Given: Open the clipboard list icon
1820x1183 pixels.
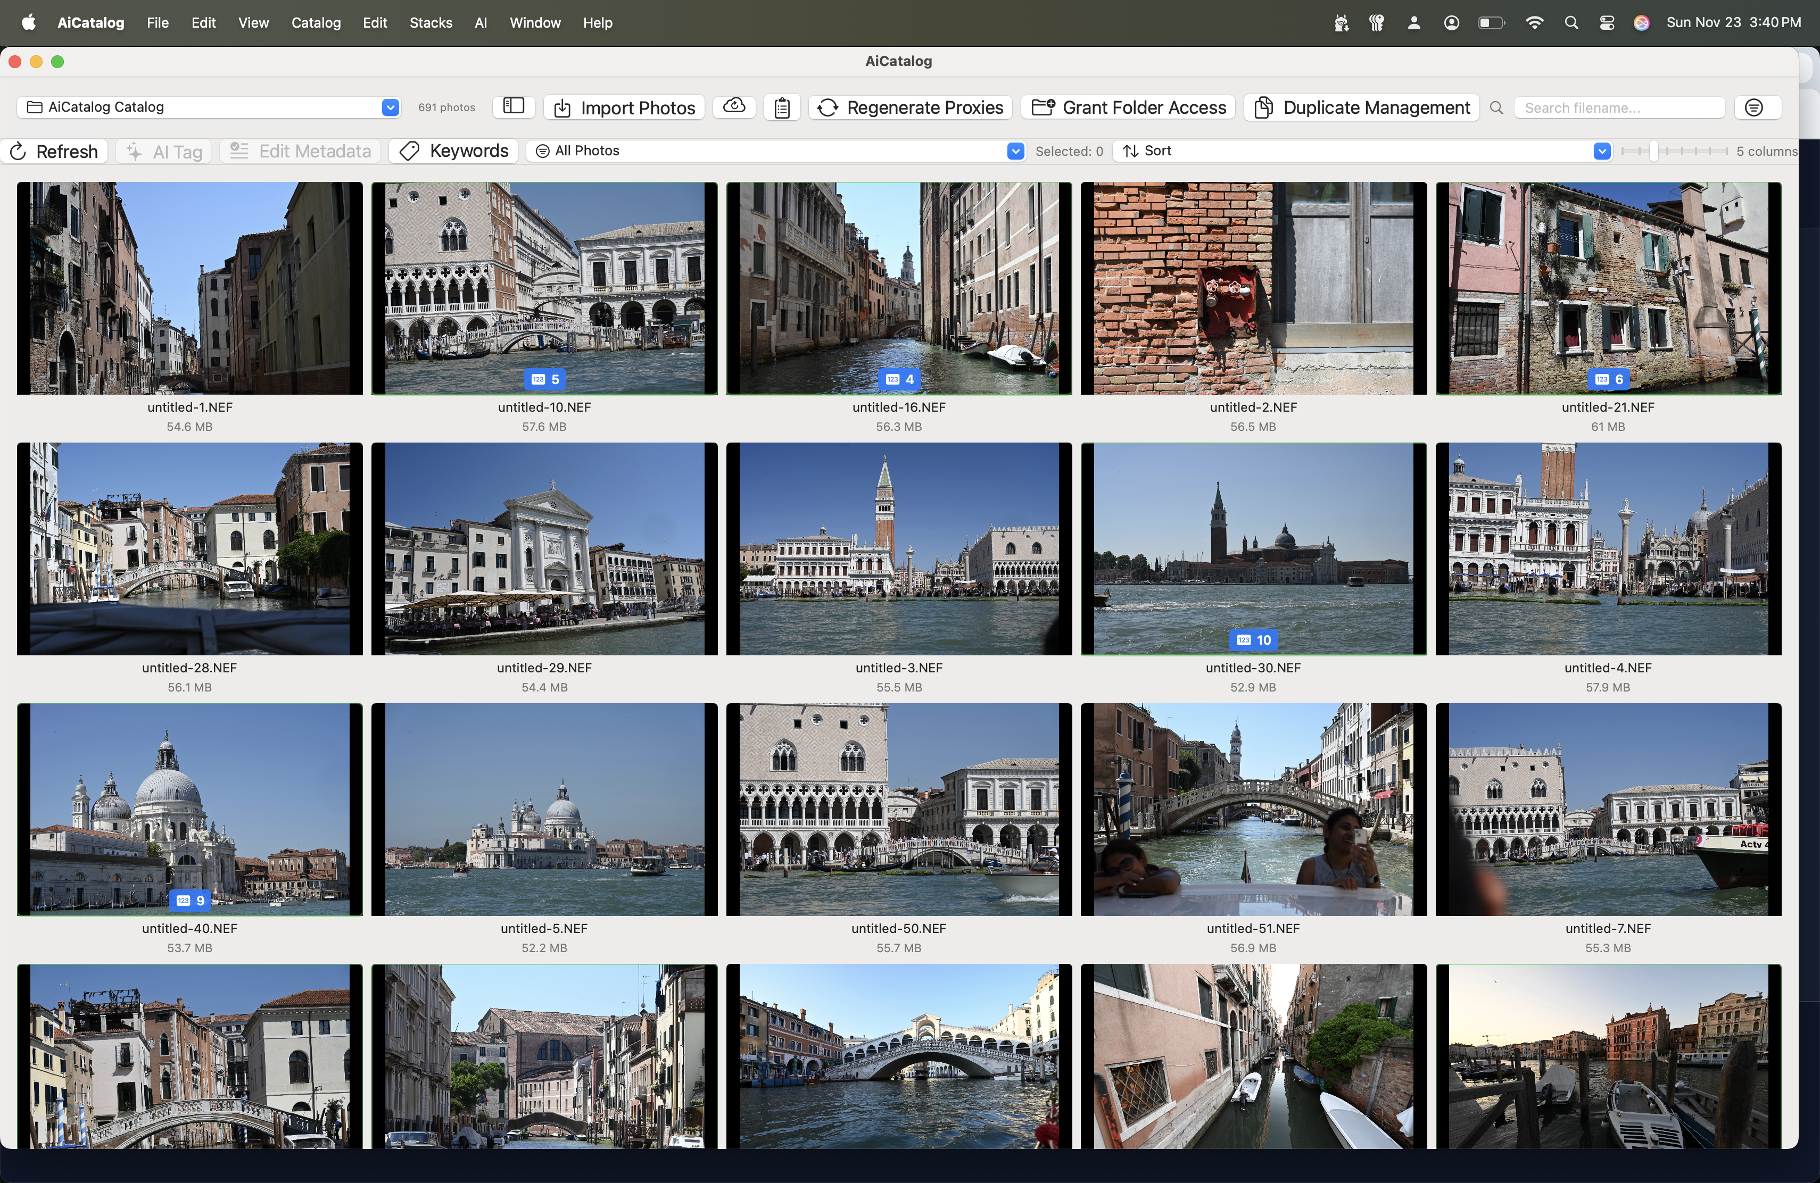Looking at the screenshot, I should click(x=781, y=108).
